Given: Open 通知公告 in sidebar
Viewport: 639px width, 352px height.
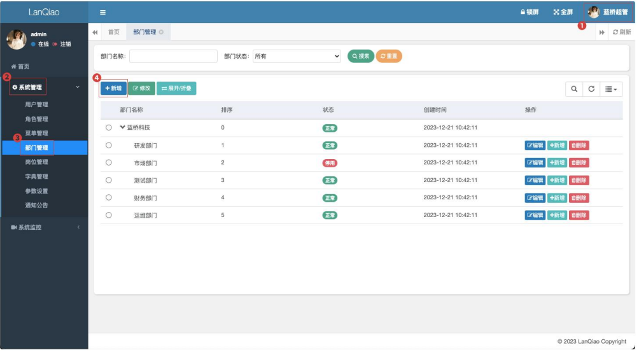Looking at the screenshot, I should [37, 206].
